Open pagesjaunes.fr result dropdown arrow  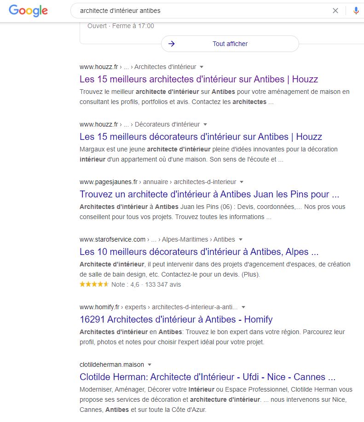pos(242,182)
